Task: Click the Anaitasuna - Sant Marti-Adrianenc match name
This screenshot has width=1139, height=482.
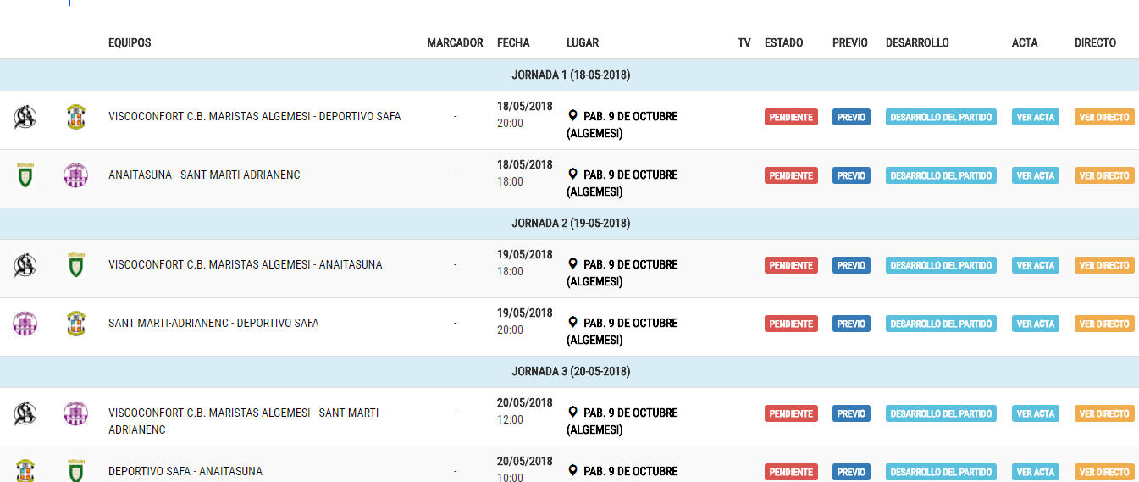Action: coord(204,175)
